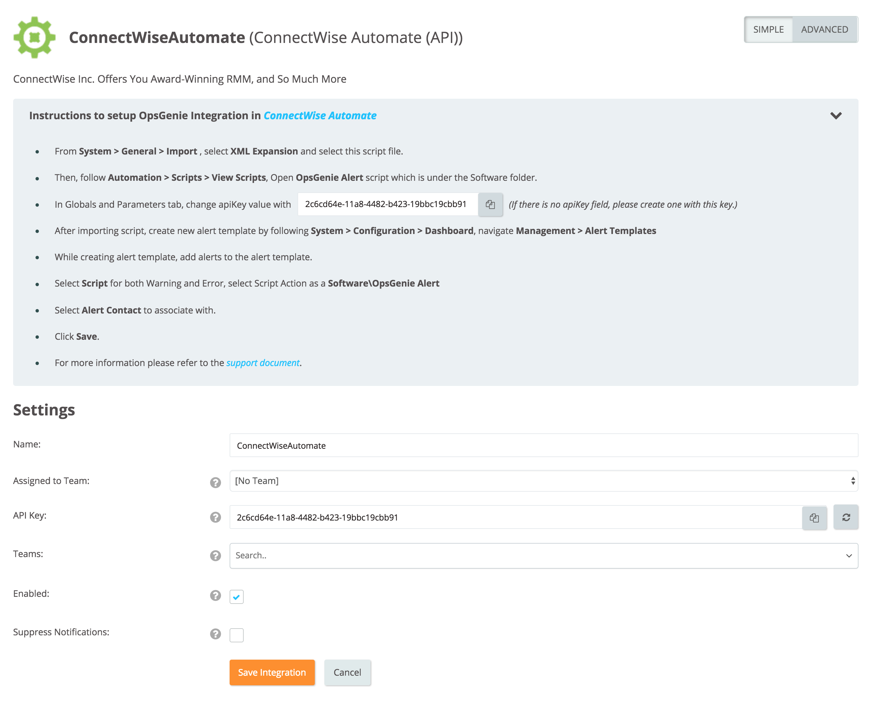Enable the Suppress Notifications checkbox
871x701 pixels.
point(236,635)
